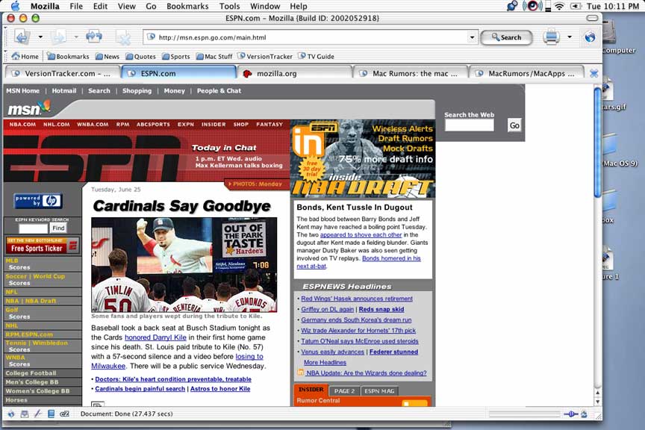Open the Bookmarks folder in personal toolbar
This screenshot has height=430, width=645.
click(68, 57)
